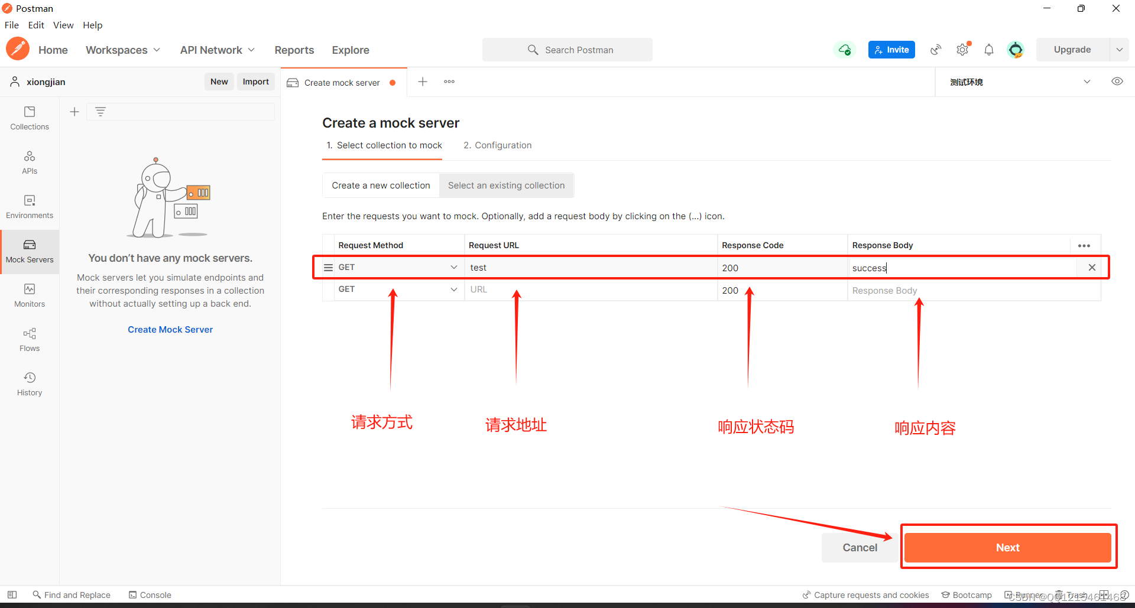The height and width of the screenshot is (608, 1135).
Task: Open the File menu
Action: point(12,25)
